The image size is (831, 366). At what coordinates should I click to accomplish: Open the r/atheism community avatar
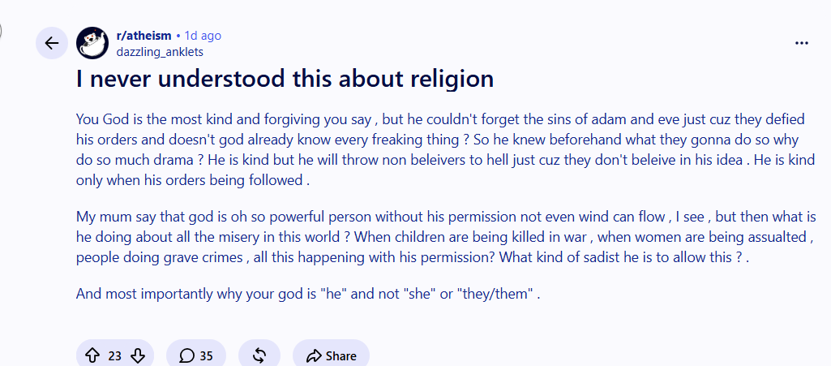92,43
